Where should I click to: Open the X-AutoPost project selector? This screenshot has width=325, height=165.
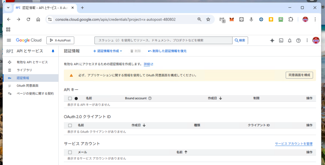point(60,40)
